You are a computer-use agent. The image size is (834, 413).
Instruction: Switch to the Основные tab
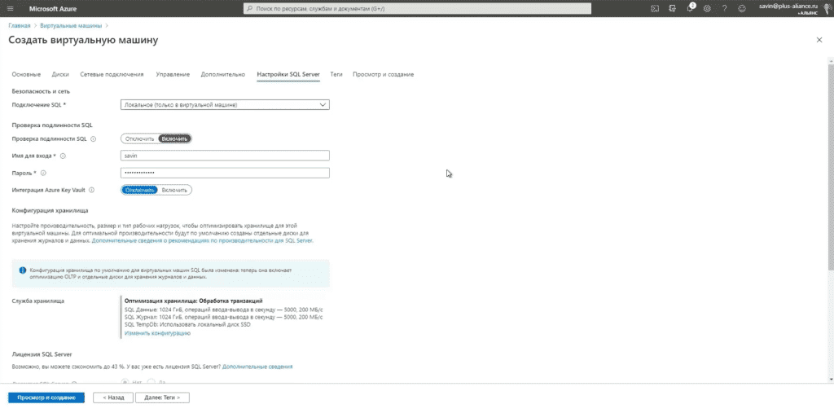pos(26,74)
